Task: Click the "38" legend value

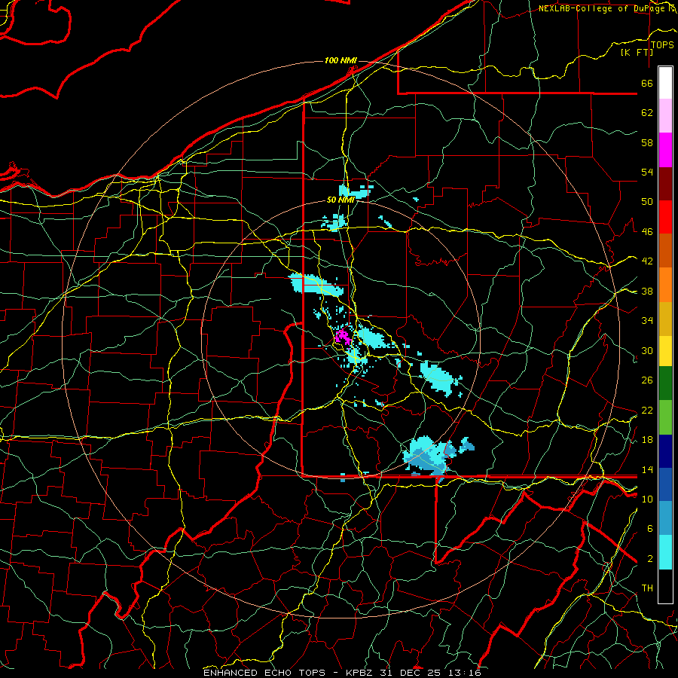Action: coord(647,291)
